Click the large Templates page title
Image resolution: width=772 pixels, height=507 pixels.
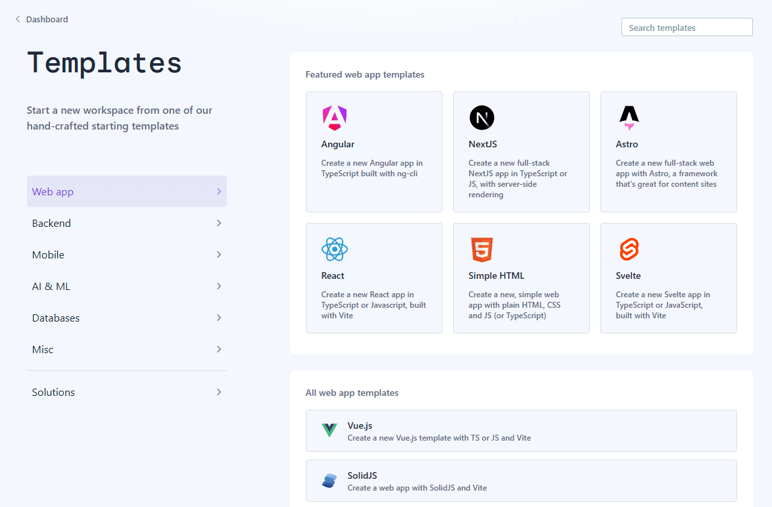(x=105, y=63)
